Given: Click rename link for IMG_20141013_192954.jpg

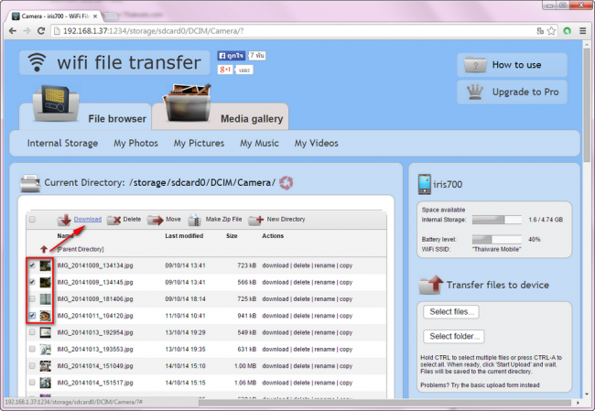Looking at the screenshot, I should [324, 332].
